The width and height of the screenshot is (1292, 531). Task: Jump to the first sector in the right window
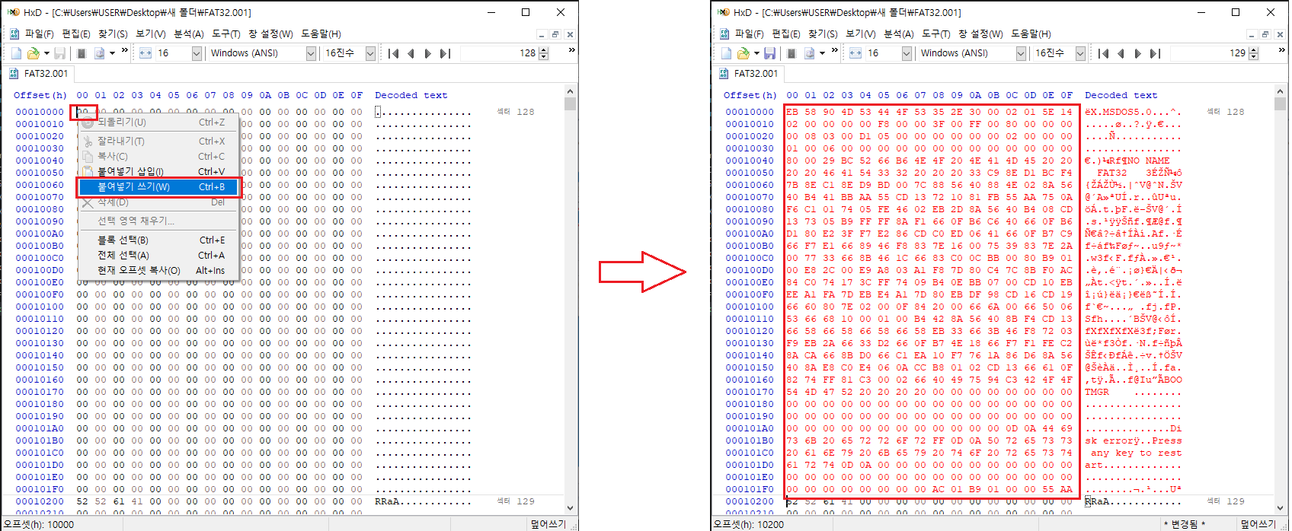(1103, 53)
